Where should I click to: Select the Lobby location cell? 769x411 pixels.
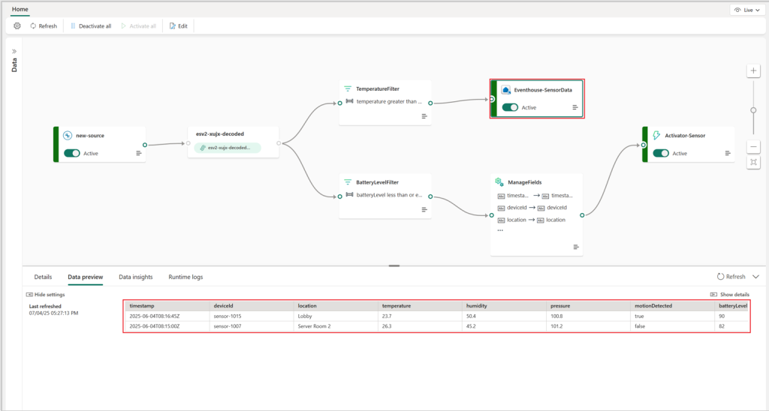[x=336, y=316]
